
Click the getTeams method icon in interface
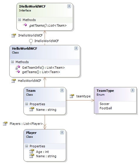(x=25, y=25)
